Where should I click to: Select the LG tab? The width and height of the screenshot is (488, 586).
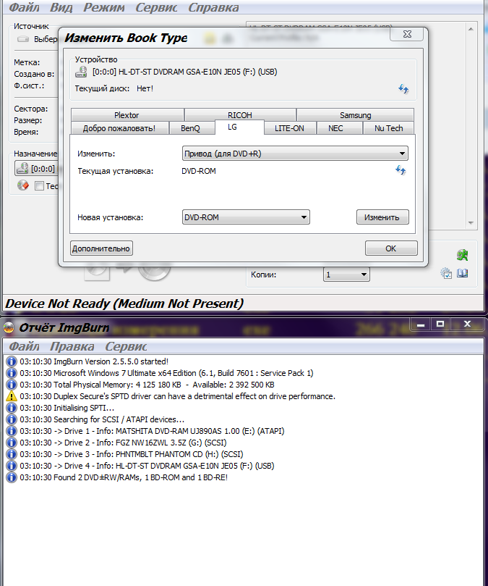click(x=239, y=127)
